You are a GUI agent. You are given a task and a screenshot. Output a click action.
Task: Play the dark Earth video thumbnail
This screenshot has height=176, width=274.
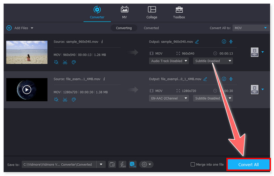[x=27, y=90]
